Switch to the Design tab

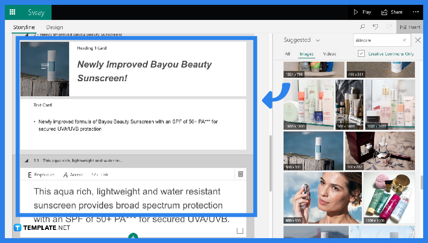(x=54, y=27)
